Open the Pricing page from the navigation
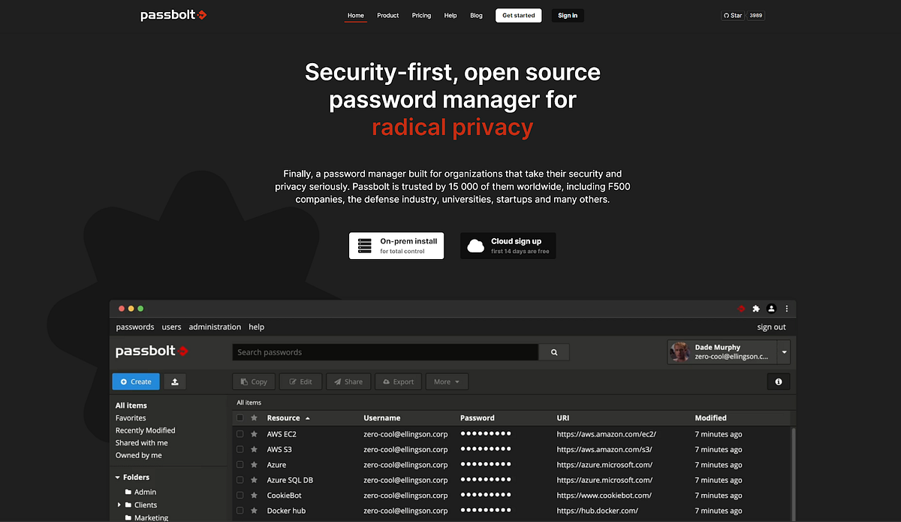This screenshot has height=522, width=901. (x=421, y=15)
